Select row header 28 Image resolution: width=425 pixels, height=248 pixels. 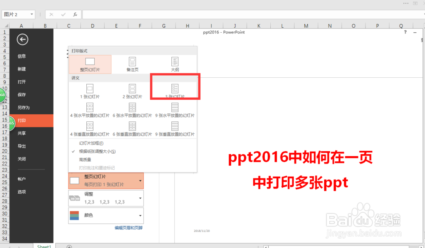[x=5, y=201]
